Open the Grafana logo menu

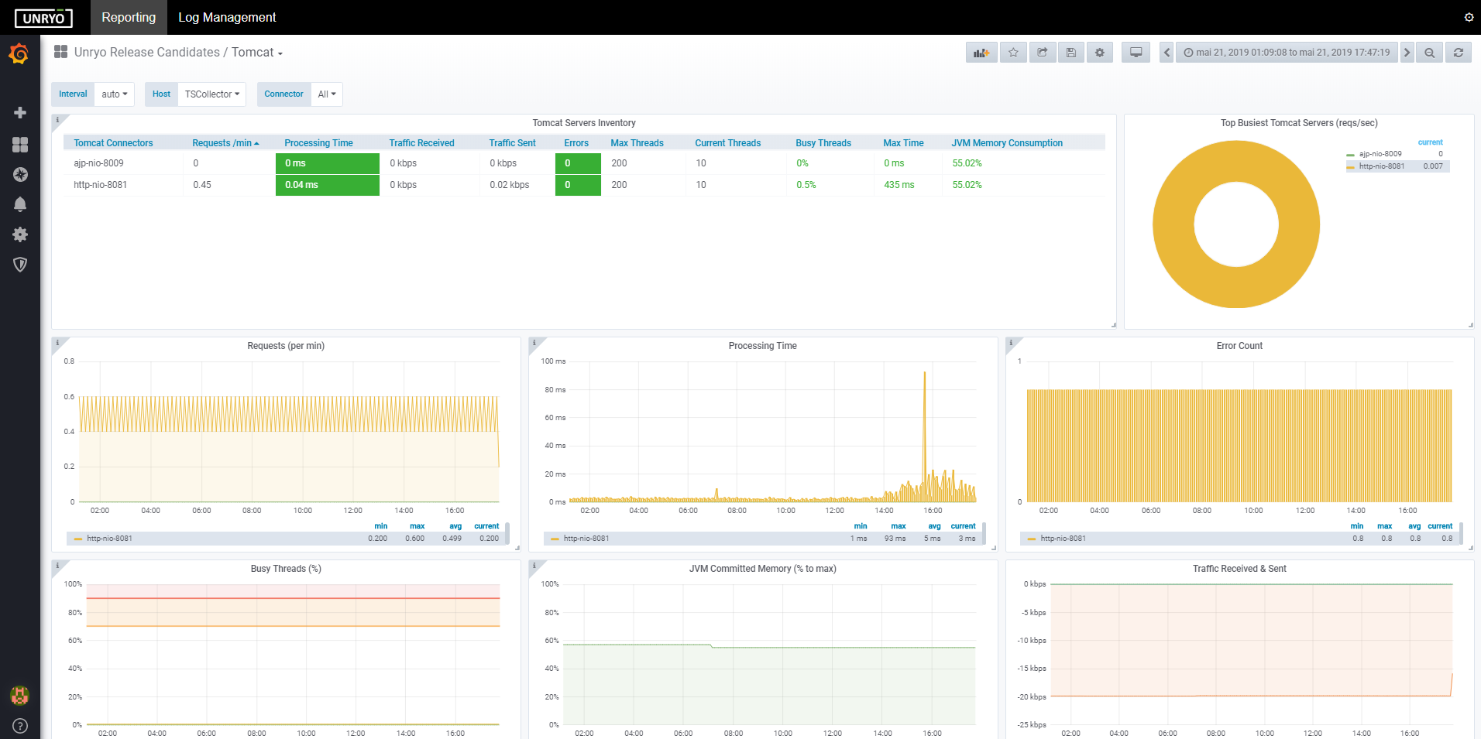[19, 54]
